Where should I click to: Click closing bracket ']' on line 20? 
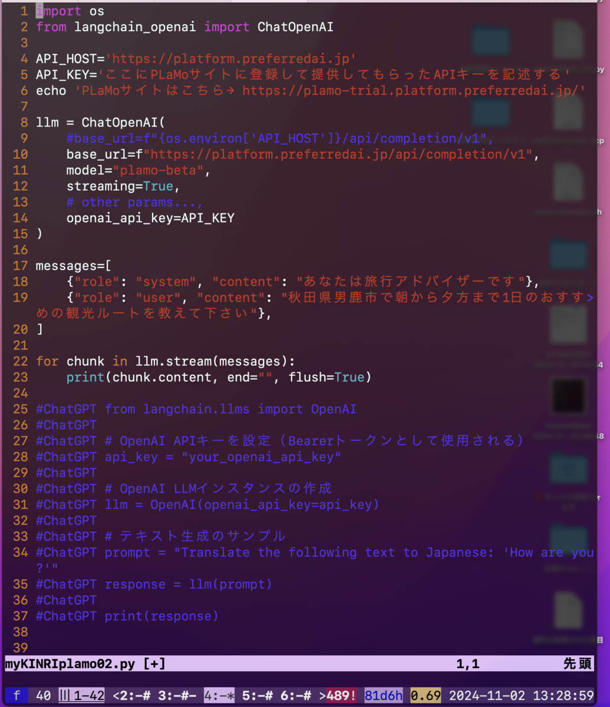pyautogui.click(x=39, y=329)
